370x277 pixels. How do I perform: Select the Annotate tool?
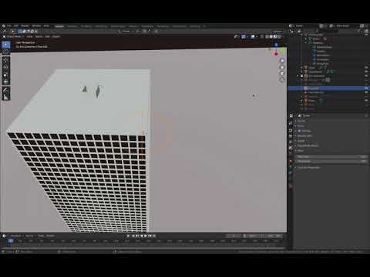tap(6, 90)
